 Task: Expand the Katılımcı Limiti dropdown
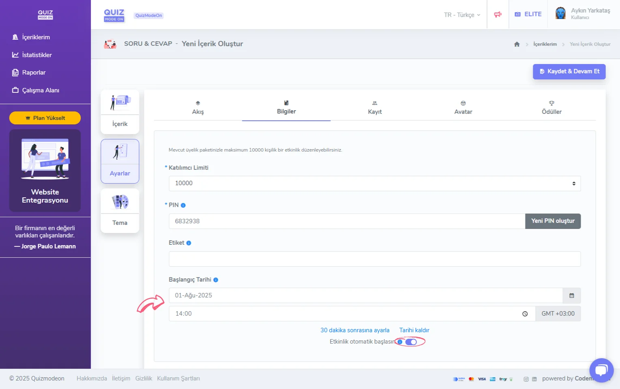tap(374, 184)
